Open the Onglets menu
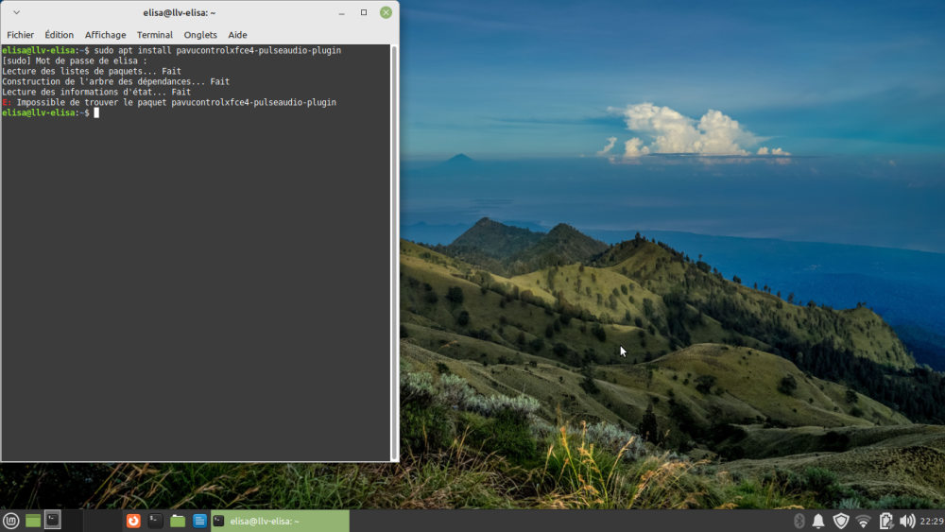 [x=200, y=35]
